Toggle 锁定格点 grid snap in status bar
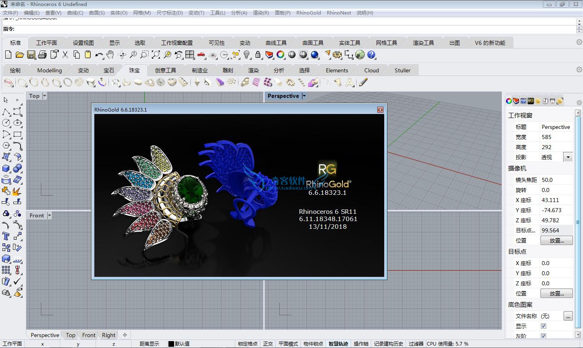 [x=247, y=344]
